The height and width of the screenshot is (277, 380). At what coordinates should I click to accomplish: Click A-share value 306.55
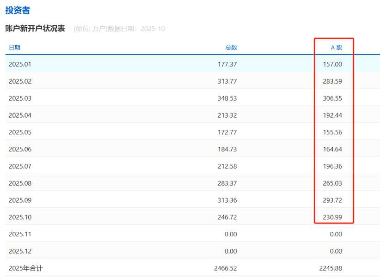click(332, 98)
